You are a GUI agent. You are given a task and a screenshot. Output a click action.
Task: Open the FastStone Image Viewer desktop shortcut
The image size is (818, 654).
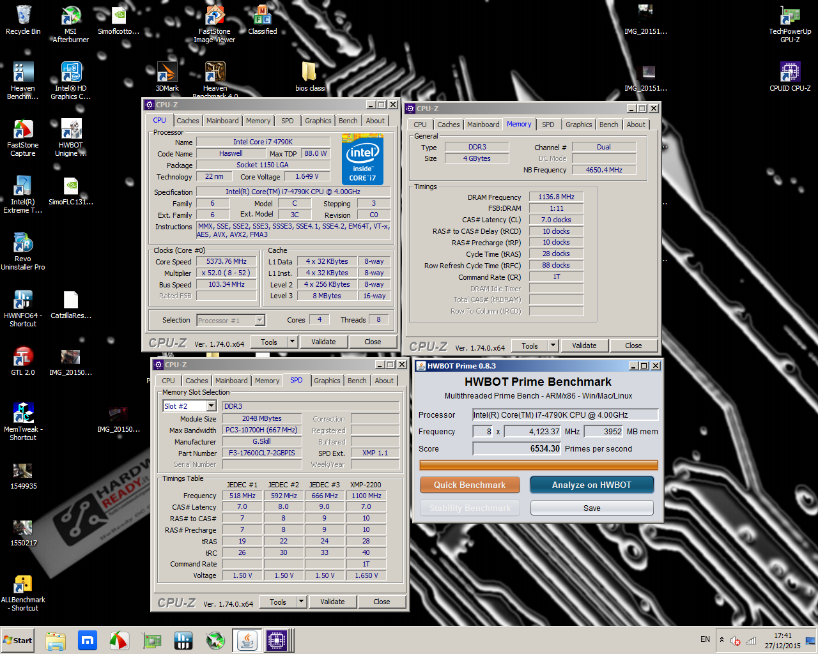pos(214,24)
